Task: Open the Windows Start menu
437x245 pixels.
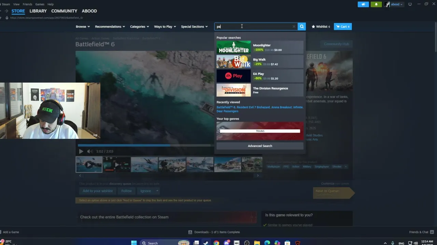Action: (134, 243)
